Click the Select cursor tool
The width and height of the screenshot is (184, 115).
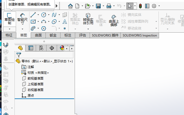click(x=130, y=6)
